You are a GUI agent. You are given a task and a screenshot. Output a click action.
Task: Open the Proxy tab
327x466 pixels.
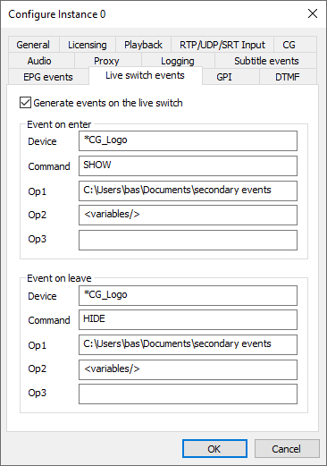[x=108, y=61]
